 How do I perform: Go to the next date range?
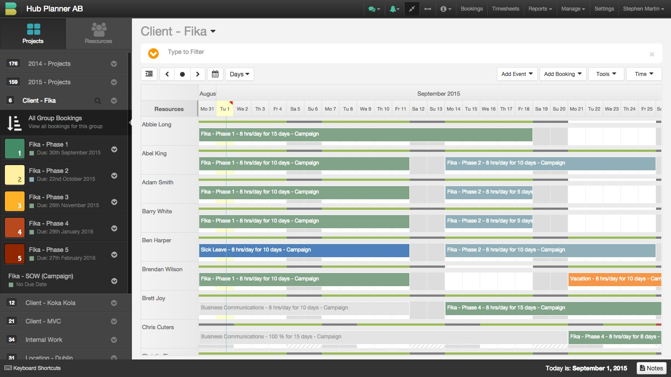[x=198, y=74]
